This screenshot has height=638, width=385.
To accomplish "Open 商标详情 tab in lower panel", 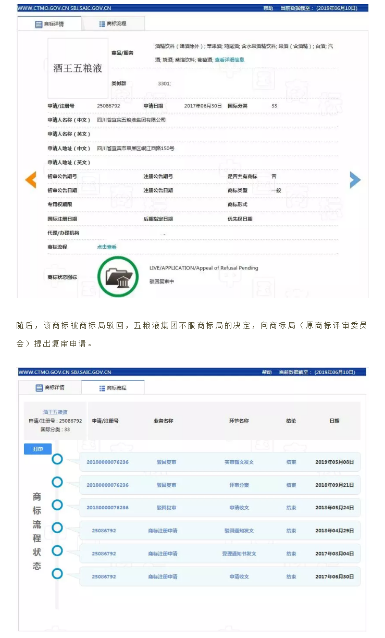I will tap(50, 388).
